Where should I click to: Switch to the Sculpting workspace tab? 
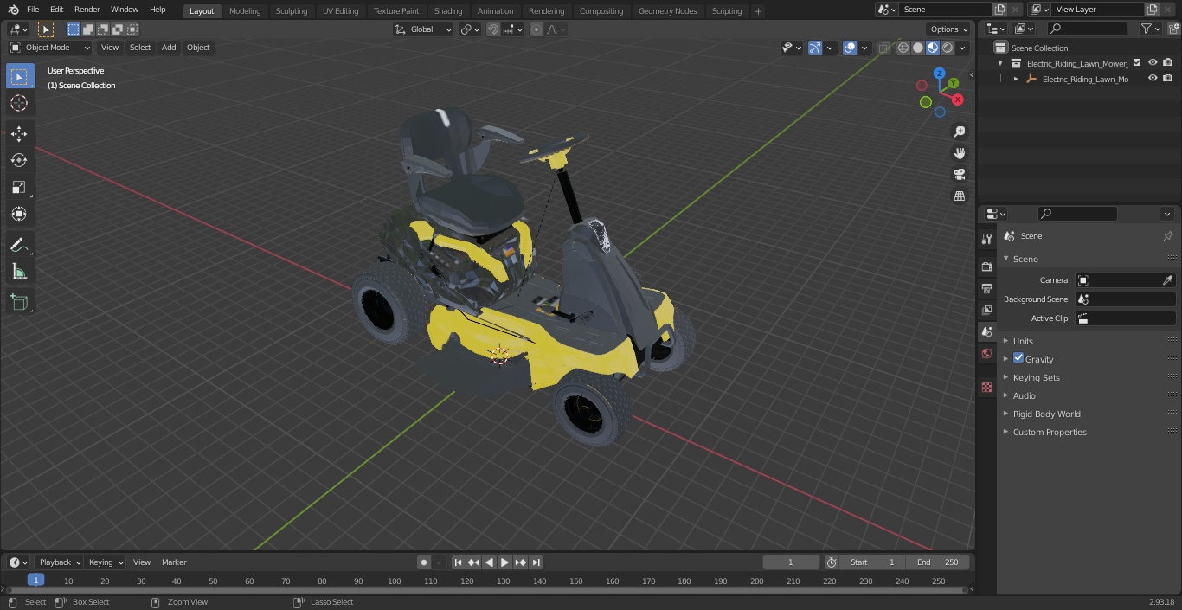292,11
